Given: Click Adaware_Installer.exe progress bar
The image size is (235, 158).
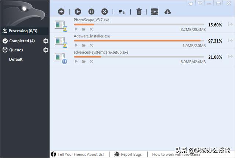Looking at the screenshot, I should tap(139, 41).
